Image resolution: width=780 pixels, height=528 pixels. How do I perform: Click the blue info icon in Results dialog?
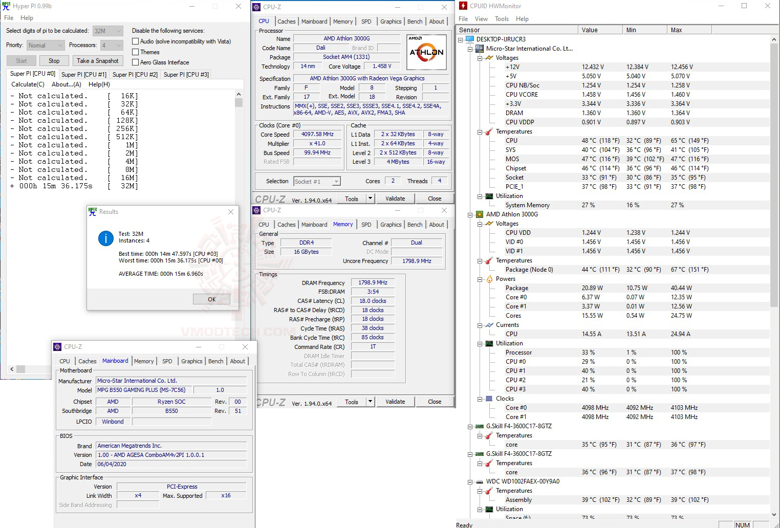106,238
